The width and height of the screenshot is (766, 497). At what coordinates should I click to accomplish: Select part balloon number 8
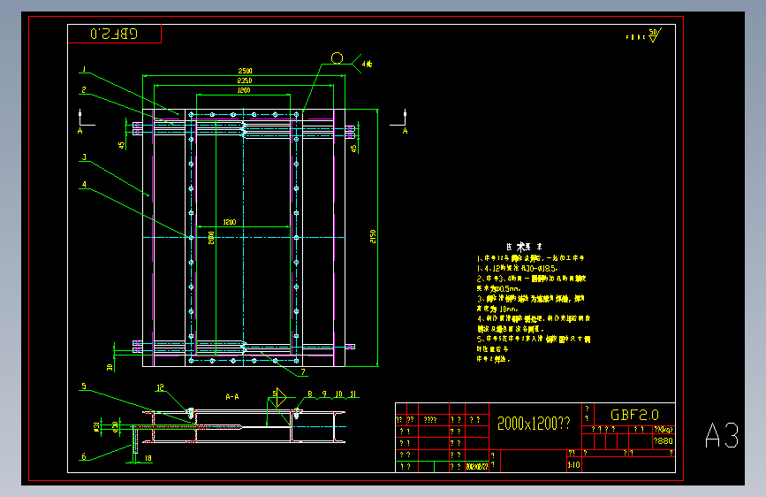(x=310, y=394)
